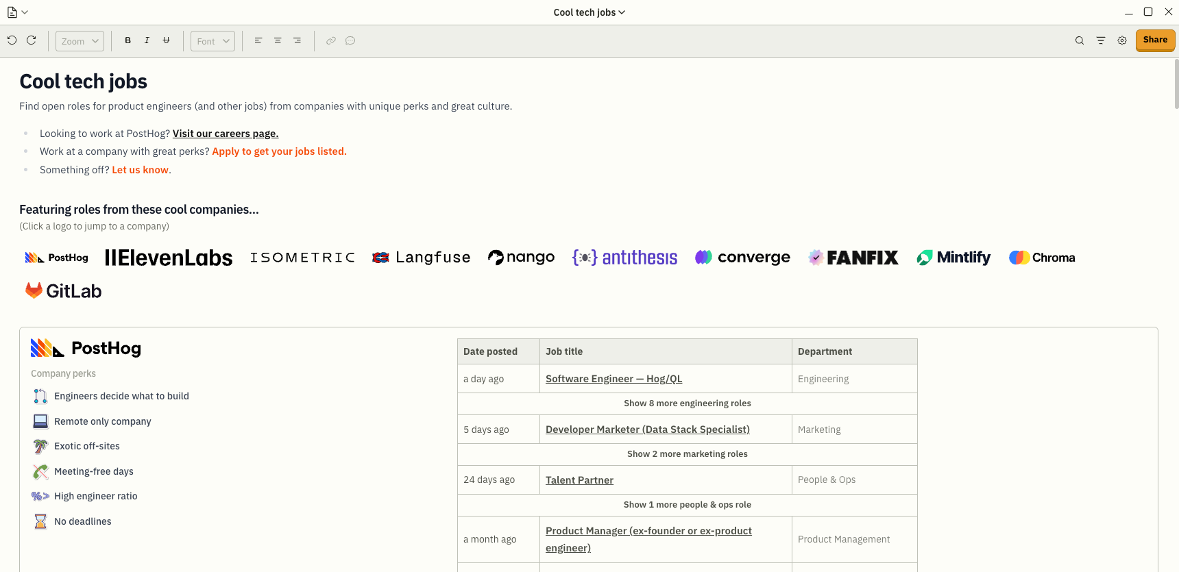
Task: Click the 24 days ago date cell
Action: pyautogui.click(x=498, y=480)
